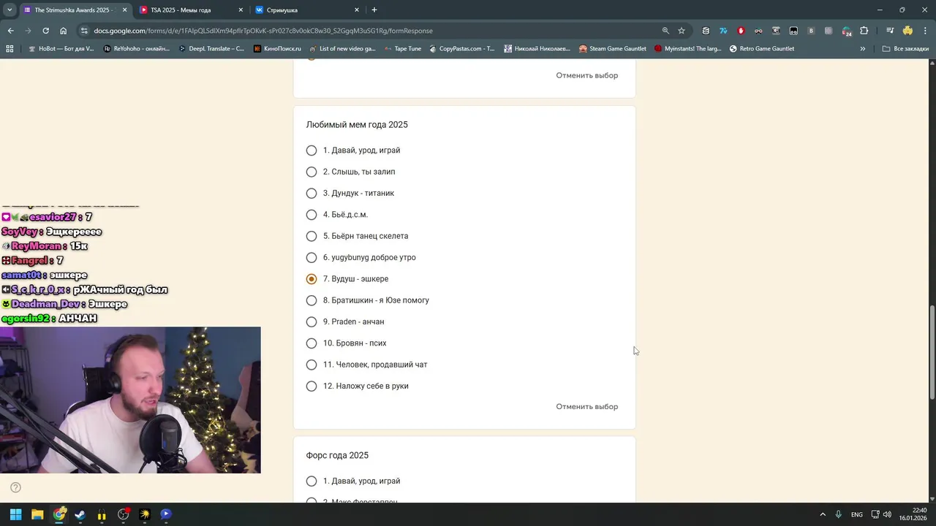The image size is (936, 526).
Task: Open the blue 7TV extension icon
Action: coord(723,31)
